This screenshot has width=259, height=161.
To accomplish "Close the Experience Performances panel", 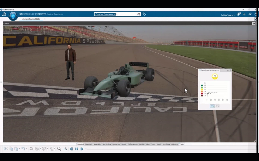I will (x=230, y=70).
